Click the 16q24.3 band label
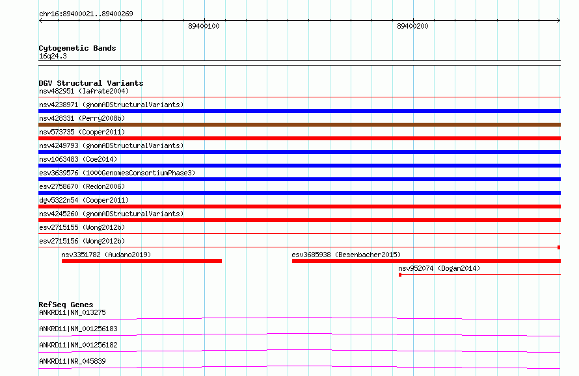This screenshot has width=579, height=376. [x=53, y=56]
